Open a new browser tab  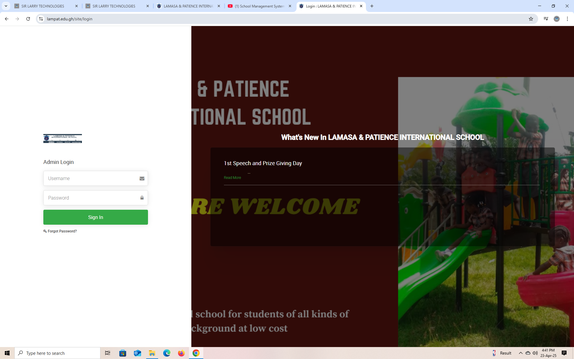(x=372, y=6)
